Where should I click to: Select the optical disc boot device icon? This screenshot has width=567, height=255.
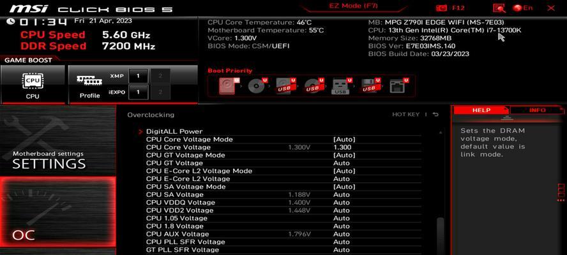(x=257, y=86)
